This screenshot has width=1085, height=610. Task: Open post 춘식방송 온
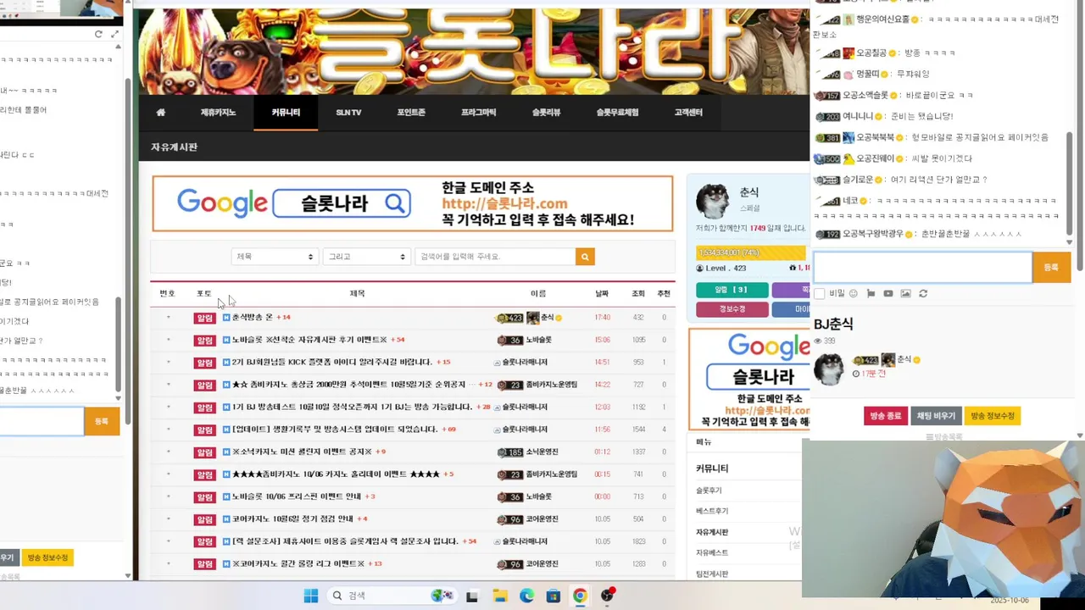(253, 318)
